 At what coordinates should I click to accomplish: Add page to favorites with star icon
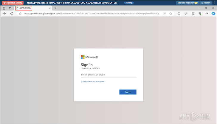pyautogui.click(x=171, y=13)
